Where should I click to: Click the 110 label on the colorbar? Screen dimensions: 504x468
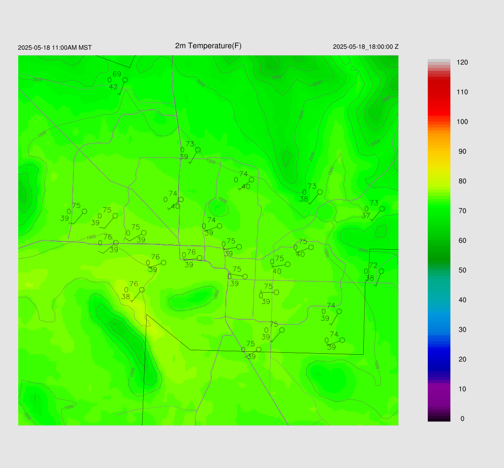pyautogui.click(x=462, y=92)
